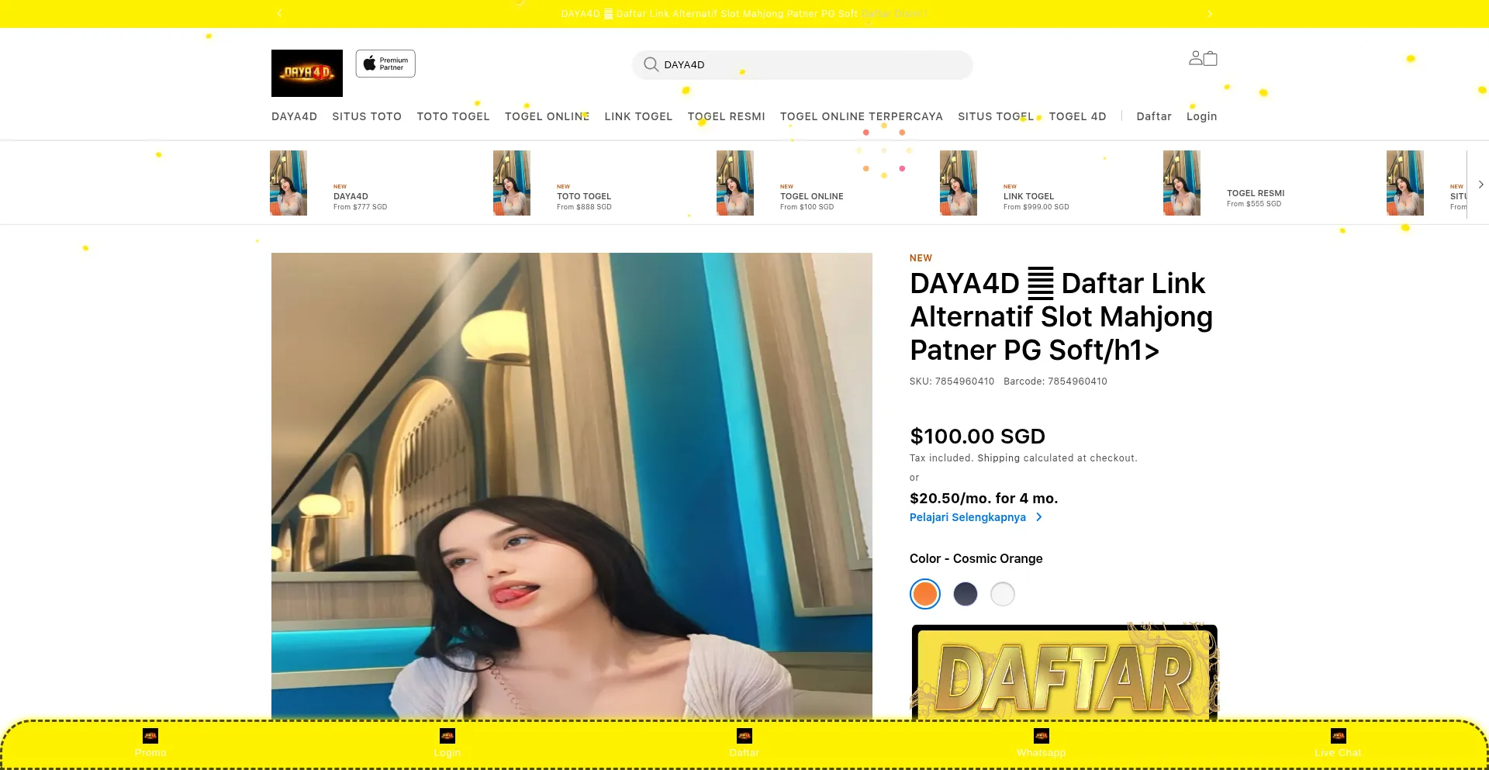
Task: Click Login link in navigation bar
Action: point(1201,116)
